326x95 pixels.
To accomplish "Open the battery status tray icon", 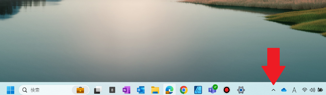I will tap(320, 90).
